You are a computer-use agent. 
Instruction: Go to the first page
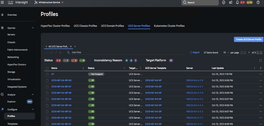click(241, 53)
